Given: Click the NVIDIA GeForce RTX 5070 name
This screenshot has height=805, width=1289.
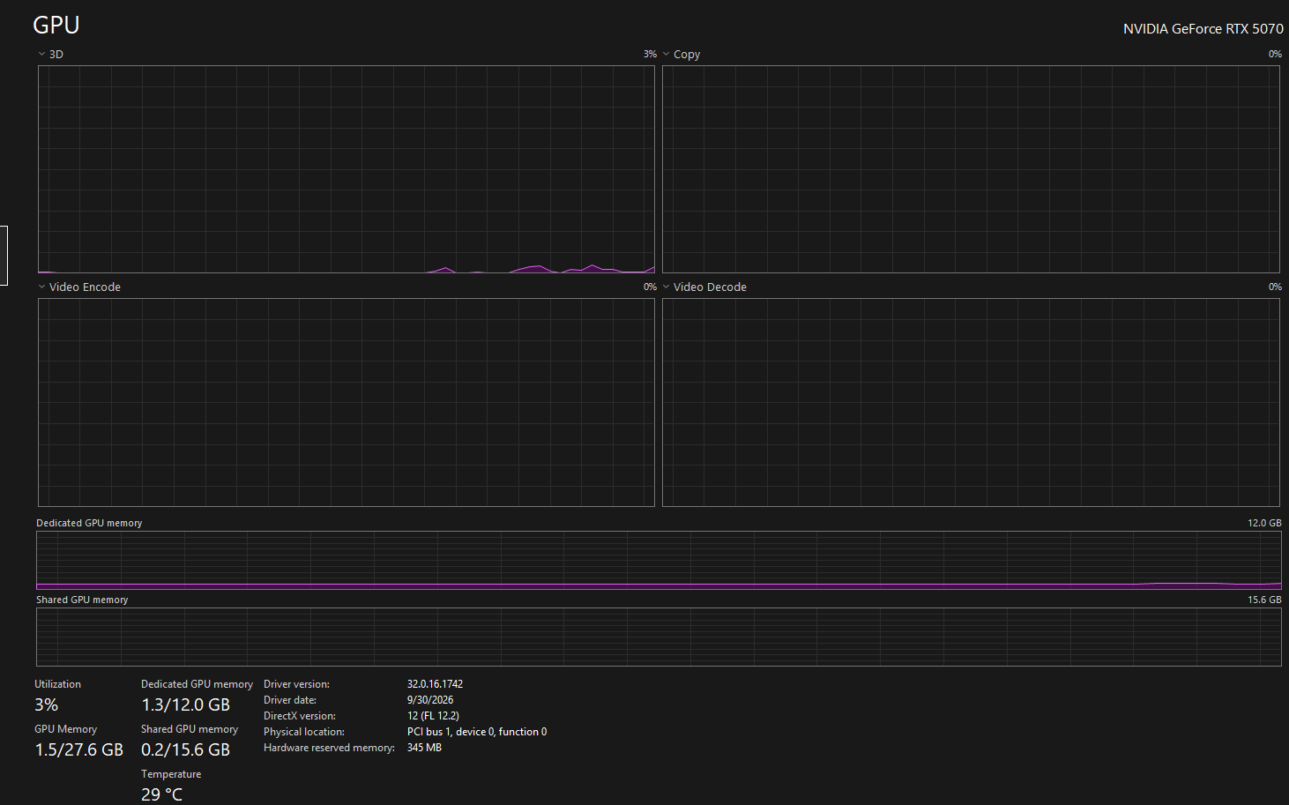Looking at the screenshot, I should 1203,29.
